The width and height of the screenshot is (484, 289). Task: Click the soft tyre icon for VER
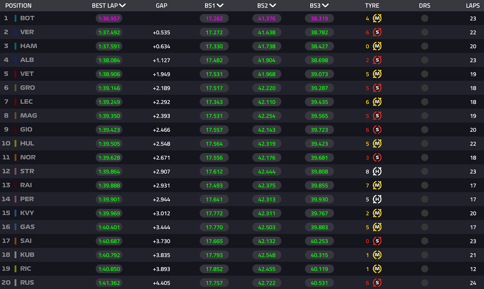pos(377,32)
